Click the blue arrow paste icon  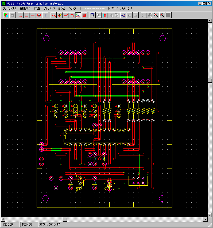pyautogui.click(x=123, y=15)
